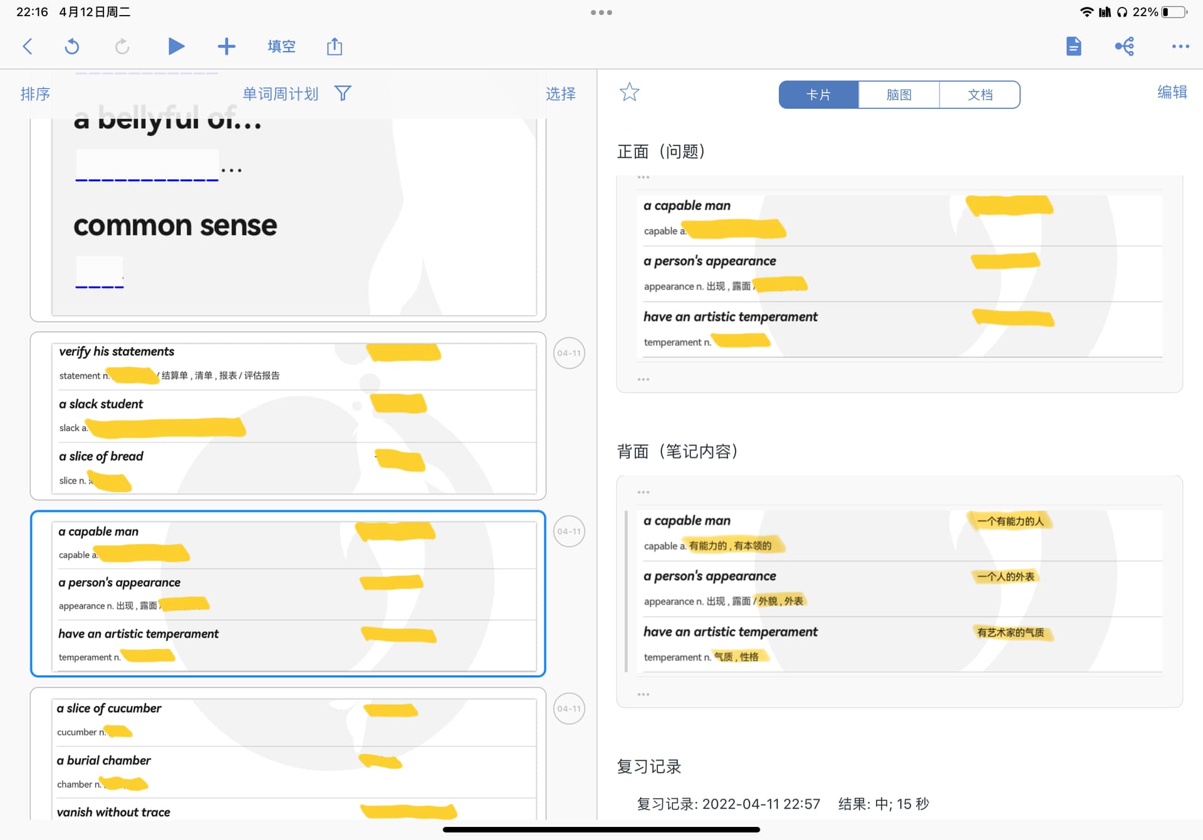Open the document icon in top bar
Viewport: 1203px width, 840px height.
coord(1073,46)
